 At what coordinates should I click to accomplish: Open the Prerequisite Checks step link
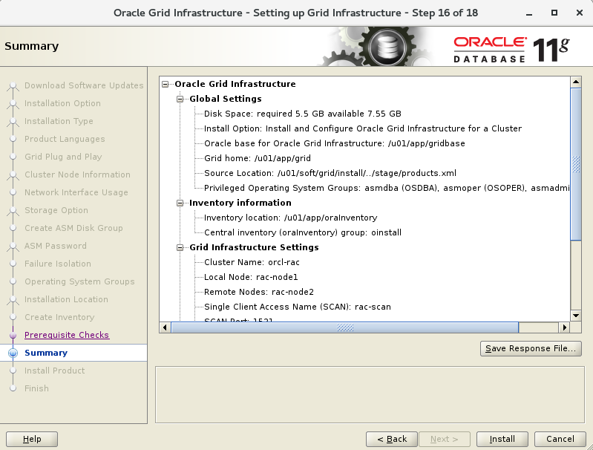[67, 335]
